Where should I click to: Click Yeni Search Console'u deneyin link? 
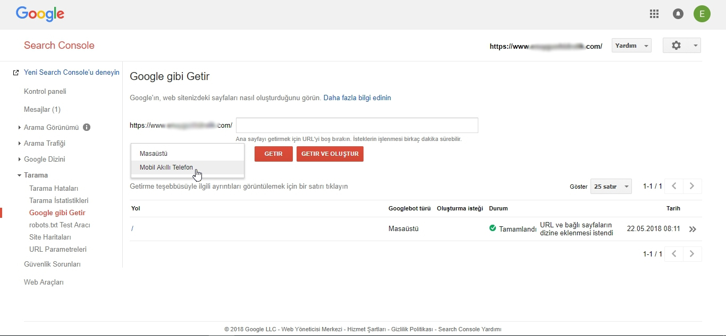point(72,72)
